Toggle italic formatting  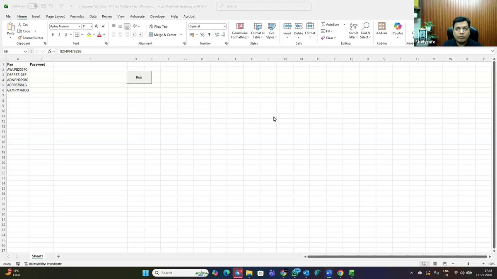tap(59, 35)
